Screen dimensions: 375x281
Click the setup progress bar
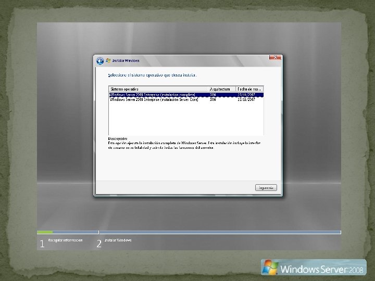[189, 232]
